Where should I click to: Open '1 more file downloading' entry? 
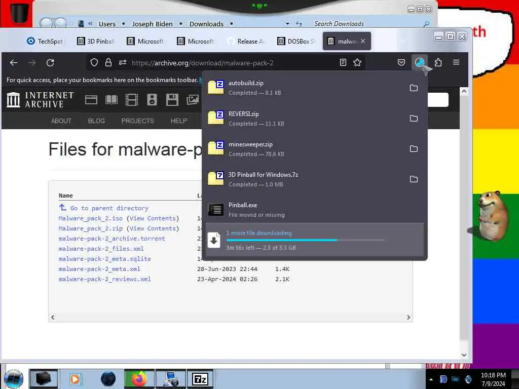(314, 240)
